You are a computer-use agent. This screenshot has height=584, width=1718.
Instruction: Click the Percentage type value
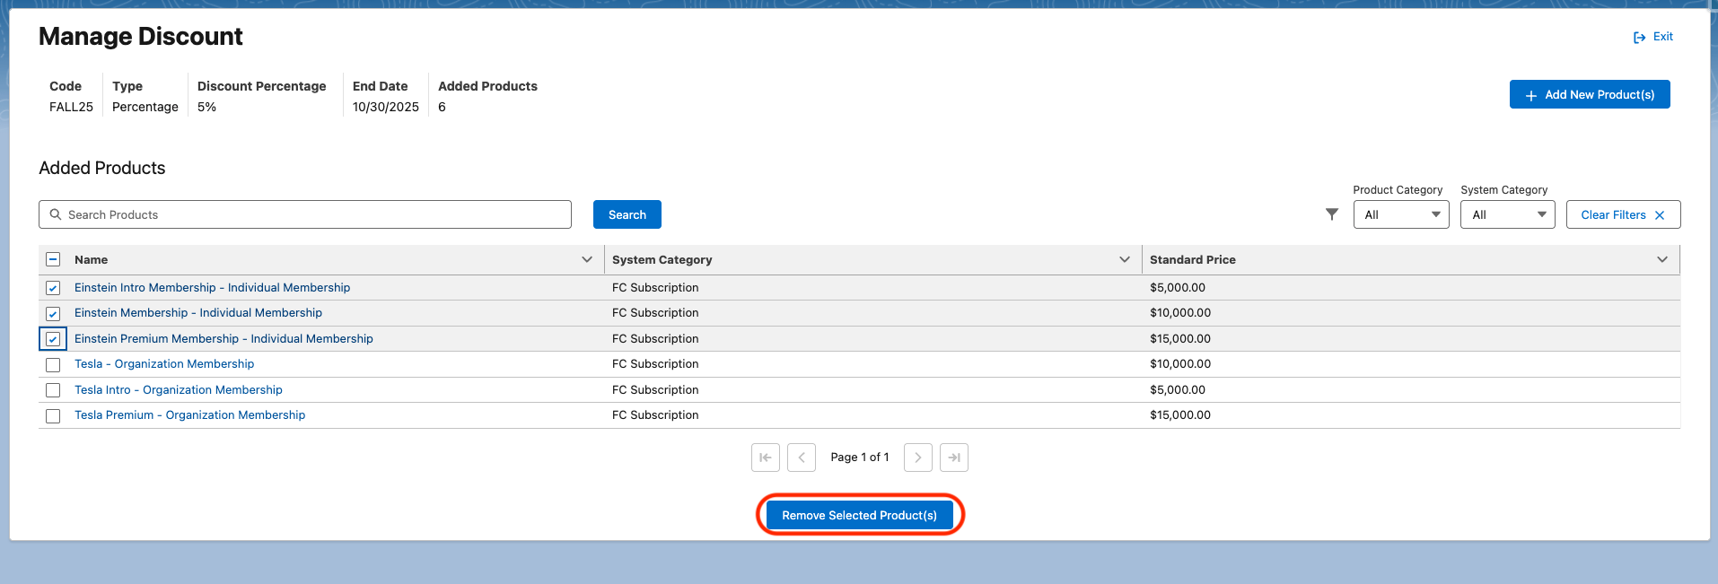click(x=145, y=107)
